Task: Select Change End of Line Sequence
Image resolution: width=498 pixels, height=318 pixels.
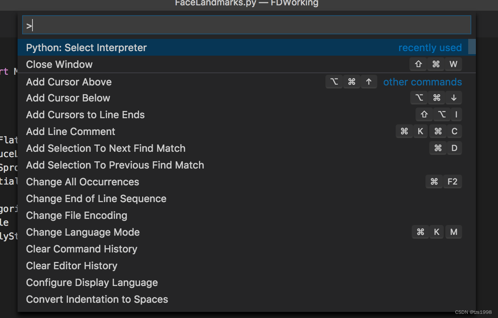Action: [x=96, y=198]
